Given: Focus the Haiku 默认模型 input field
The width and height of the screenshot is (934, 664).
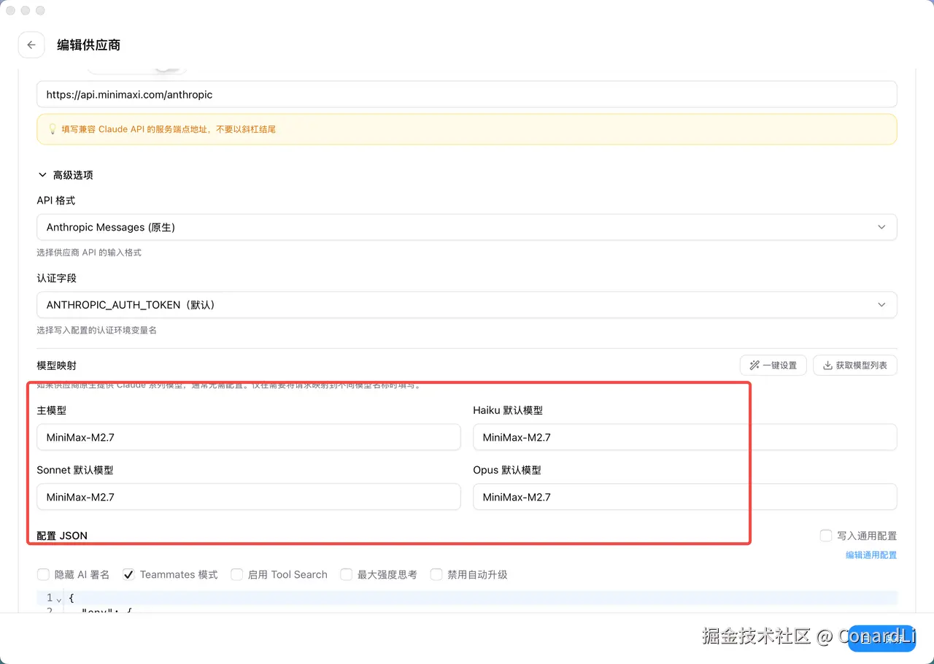Looking at the screenshot, I should pyautogui.click(x=685, y=438).
